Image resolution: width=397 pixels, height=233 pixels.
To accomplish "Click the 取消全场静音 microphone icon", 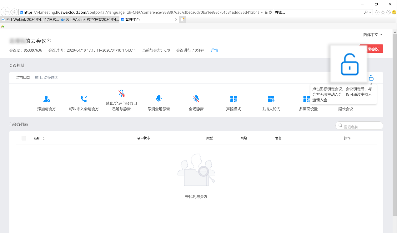I will (x=159, y=99).
